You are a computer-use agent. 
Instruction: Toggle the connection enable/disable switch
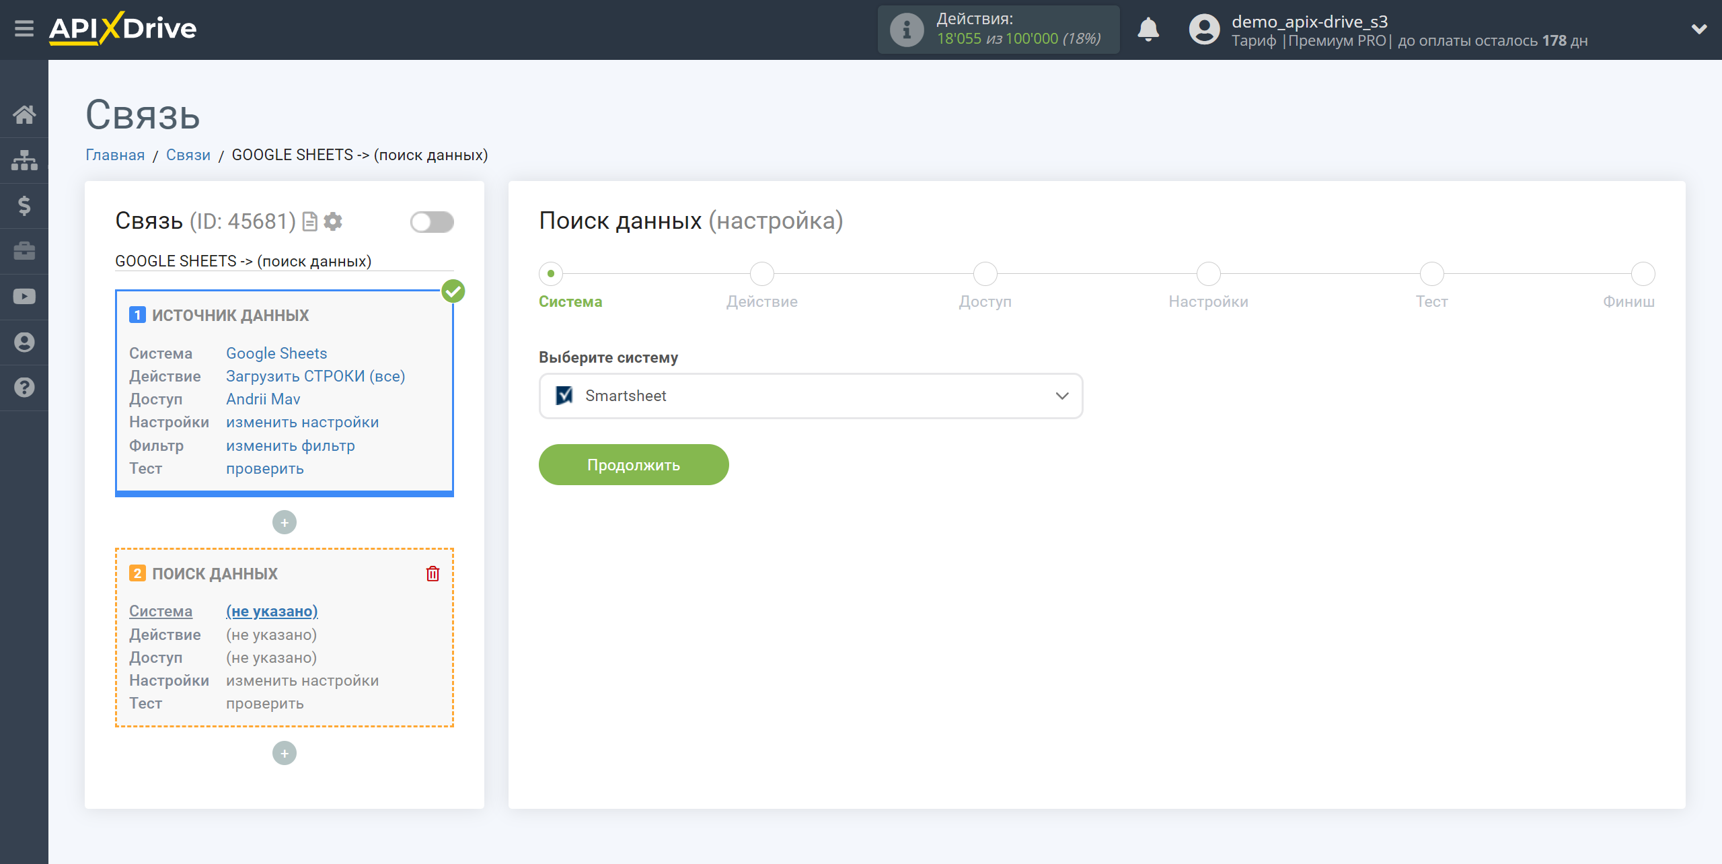(430, 221)
